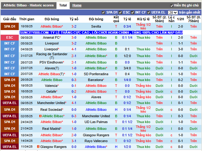Open Racing de Santander (T) team
202x151 pixels.
click(x=52, y=56)
